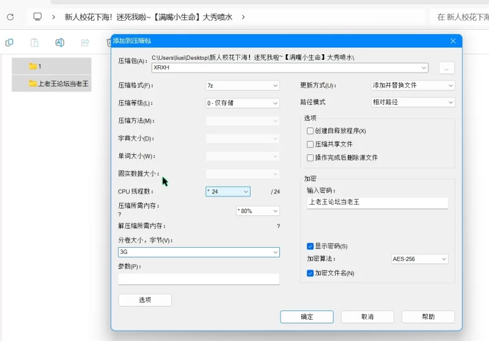The width and height of the screenshot is (489, 341).
Task: Uncheck the 显示密码 checkbox
Action: 310,246
